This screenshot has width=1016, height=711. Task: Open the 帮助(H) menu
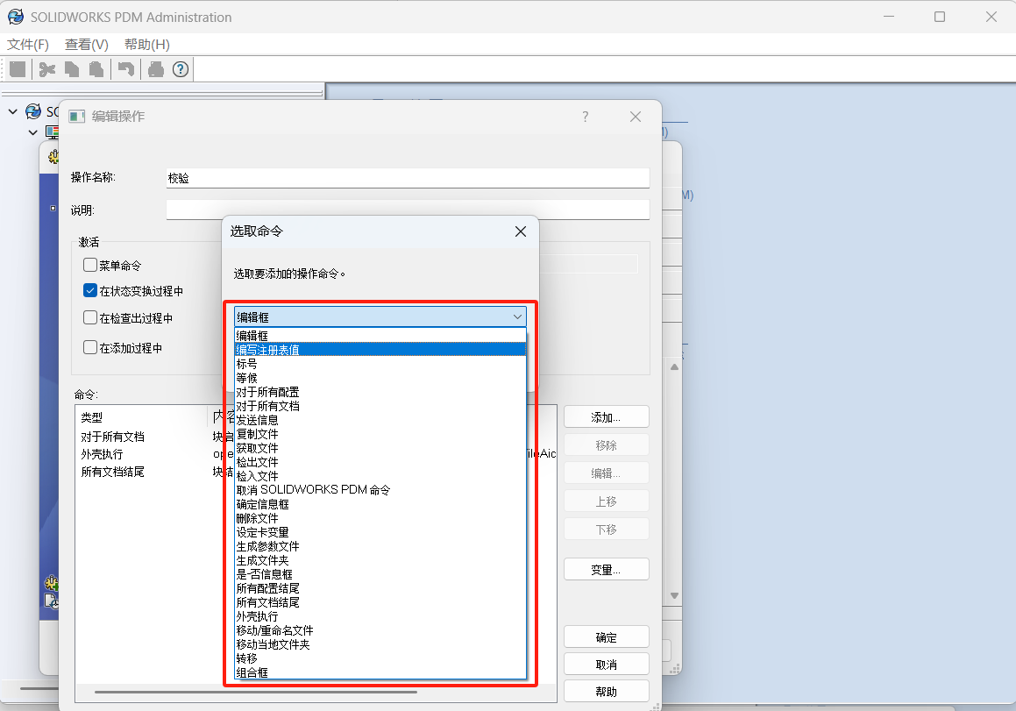[146, 45]
